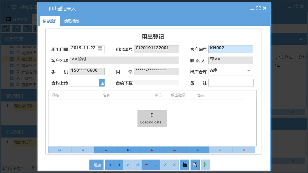
Task: Click the green run arrow icon
Action: click(205, 165)
